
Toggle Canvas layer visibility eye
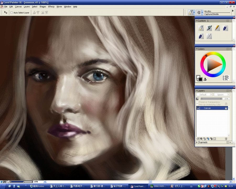(x=198, y=108)
